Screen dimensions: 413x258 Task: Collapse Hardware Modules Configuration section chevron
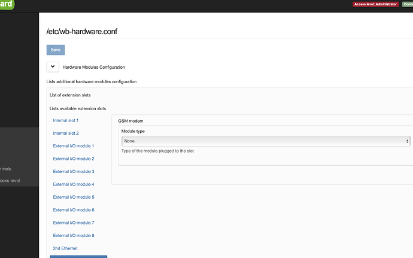tap(53, 67)
